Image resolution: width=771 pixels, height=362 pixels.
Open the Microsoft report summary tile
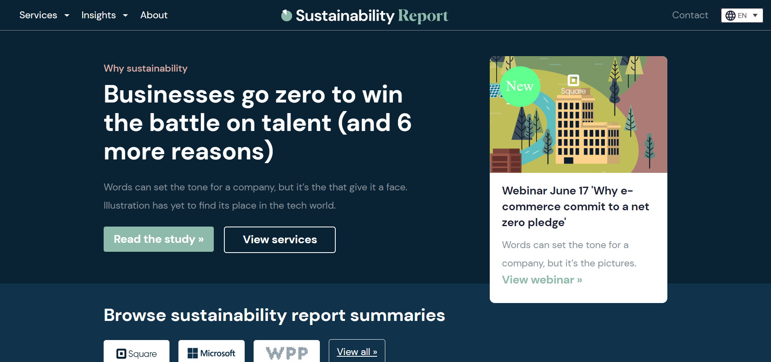click(x=211, y=353)
